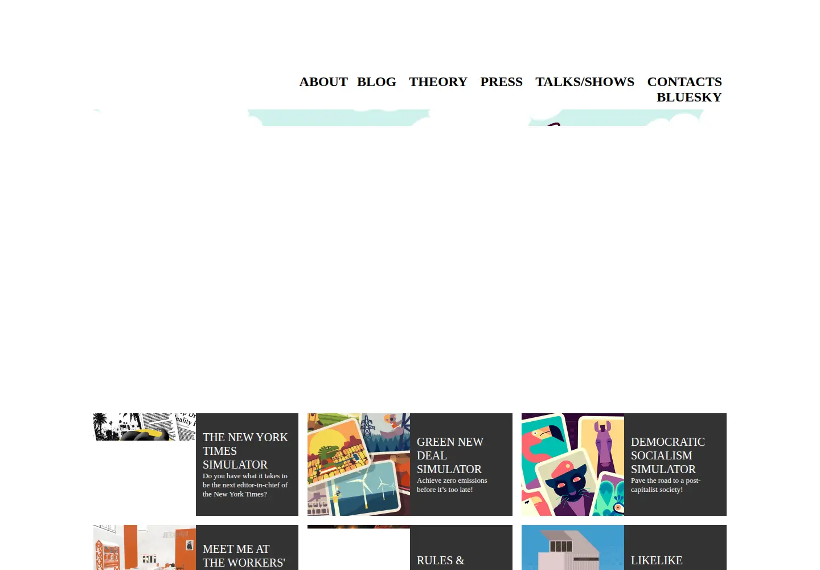Viewport: 820px width, 570px height.
Task: Visit the PRESS page
Action: point(501,82)
